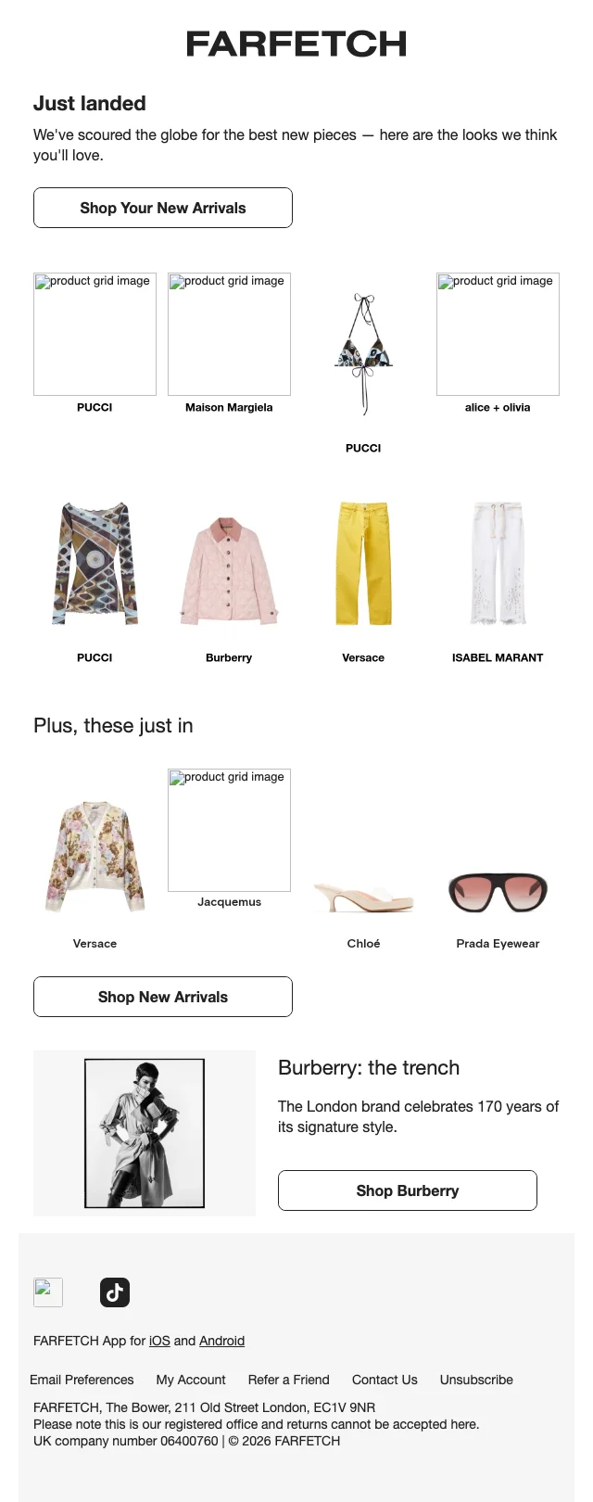Click the Shop Burberry button
The image size is (593, 1502).
[x=408, y=1190]
